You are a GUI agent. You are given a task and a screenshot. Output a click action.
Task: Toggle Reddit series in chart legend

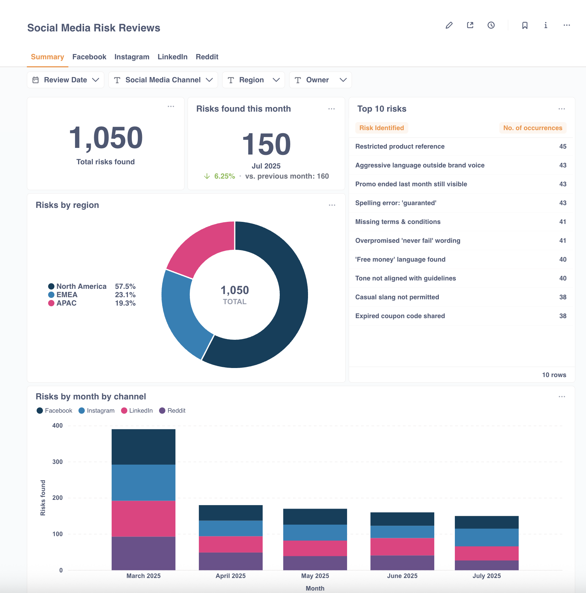click(172, 411)
